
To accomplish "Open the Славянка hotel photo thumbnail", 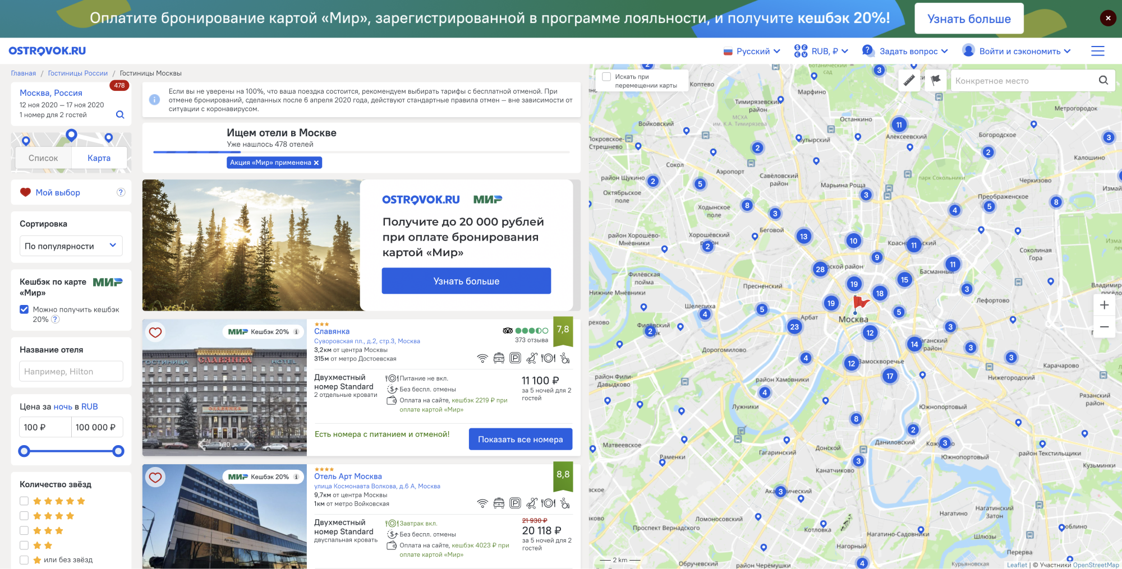I will (224, 388).
